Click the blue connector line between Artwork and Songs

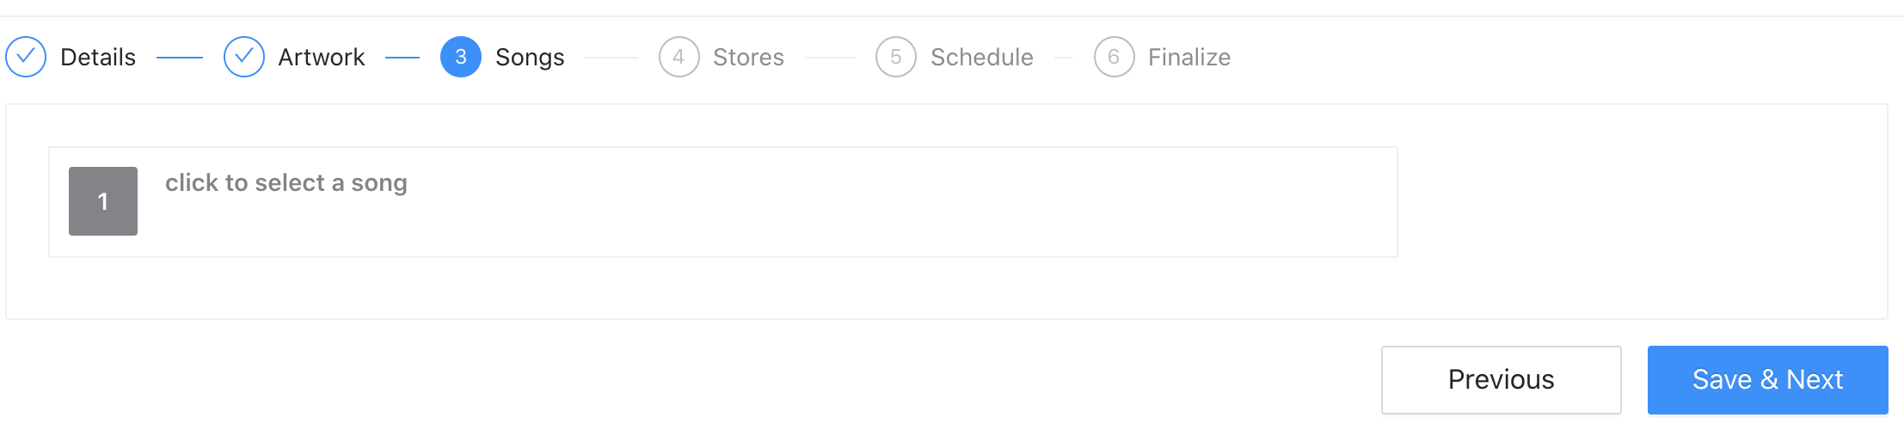point(402,58)
